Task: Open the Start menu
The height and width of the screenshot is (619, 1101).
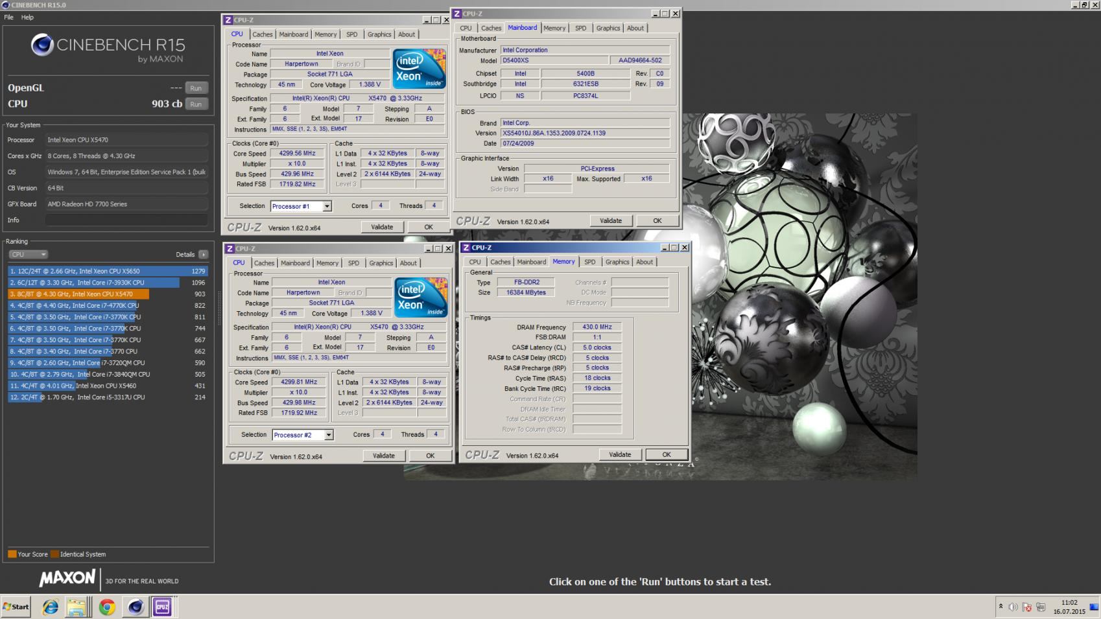Action: [16, 607]
